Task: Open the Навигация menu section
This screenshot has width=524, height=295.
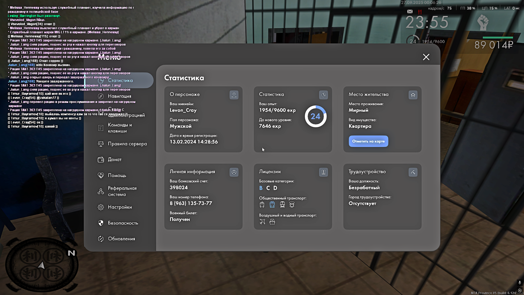Action: 119,96
